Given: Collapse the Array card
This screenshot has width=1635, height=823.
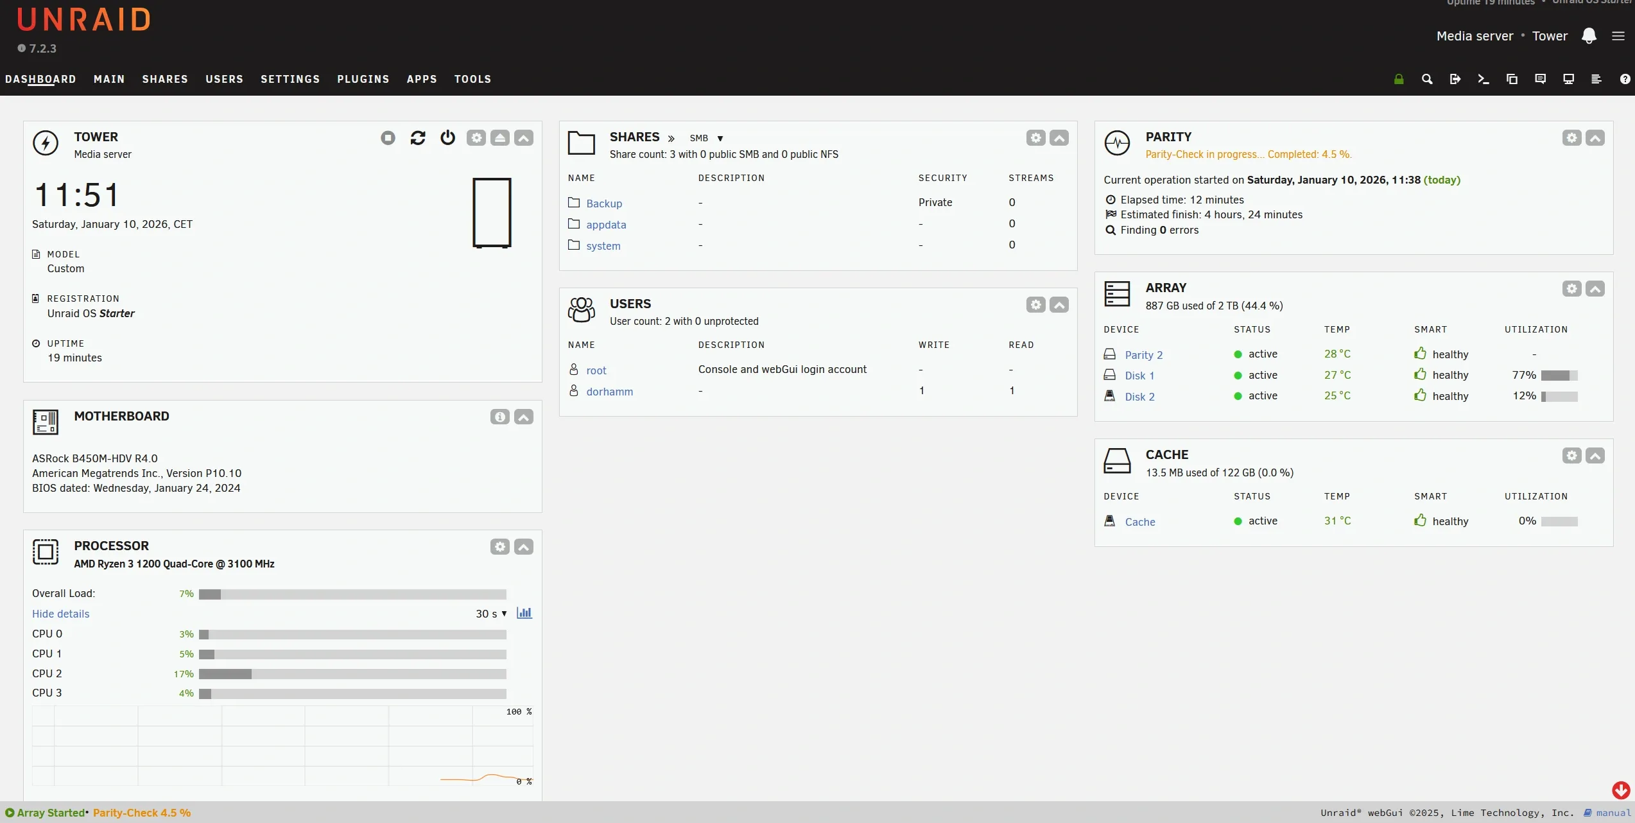Looking at the screenshot, I should [1595, 289].
